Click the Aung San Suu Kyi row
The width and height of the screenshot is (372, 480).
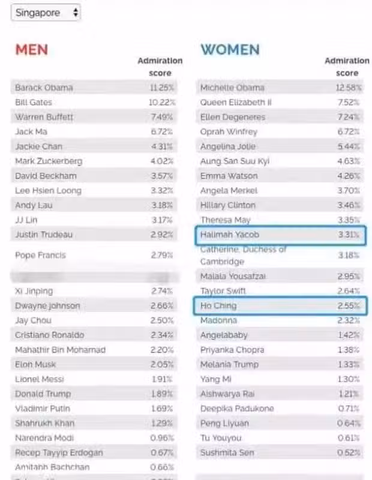pyautogui.click(x=280, y=161)
